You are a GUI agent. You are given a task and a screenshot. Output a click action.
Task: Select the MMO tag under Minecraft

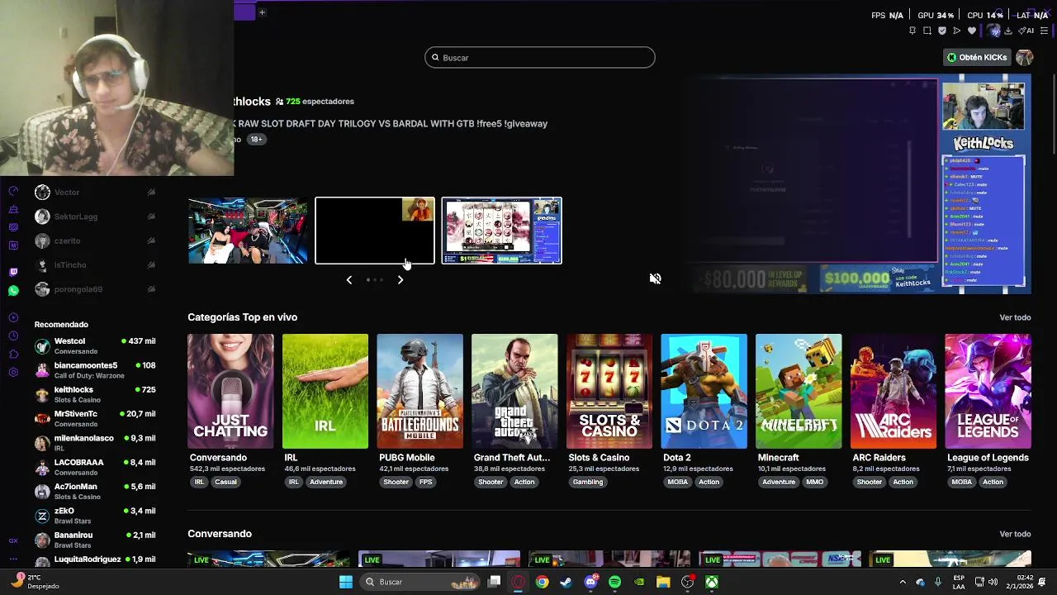[x=814, y=482]
